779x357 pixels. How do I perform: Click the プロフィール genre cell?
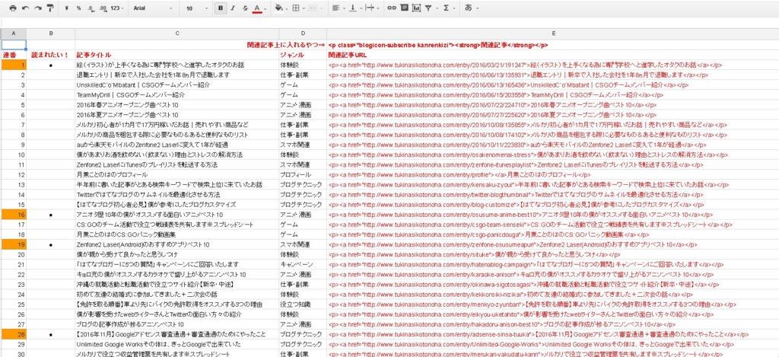point(303,174)
